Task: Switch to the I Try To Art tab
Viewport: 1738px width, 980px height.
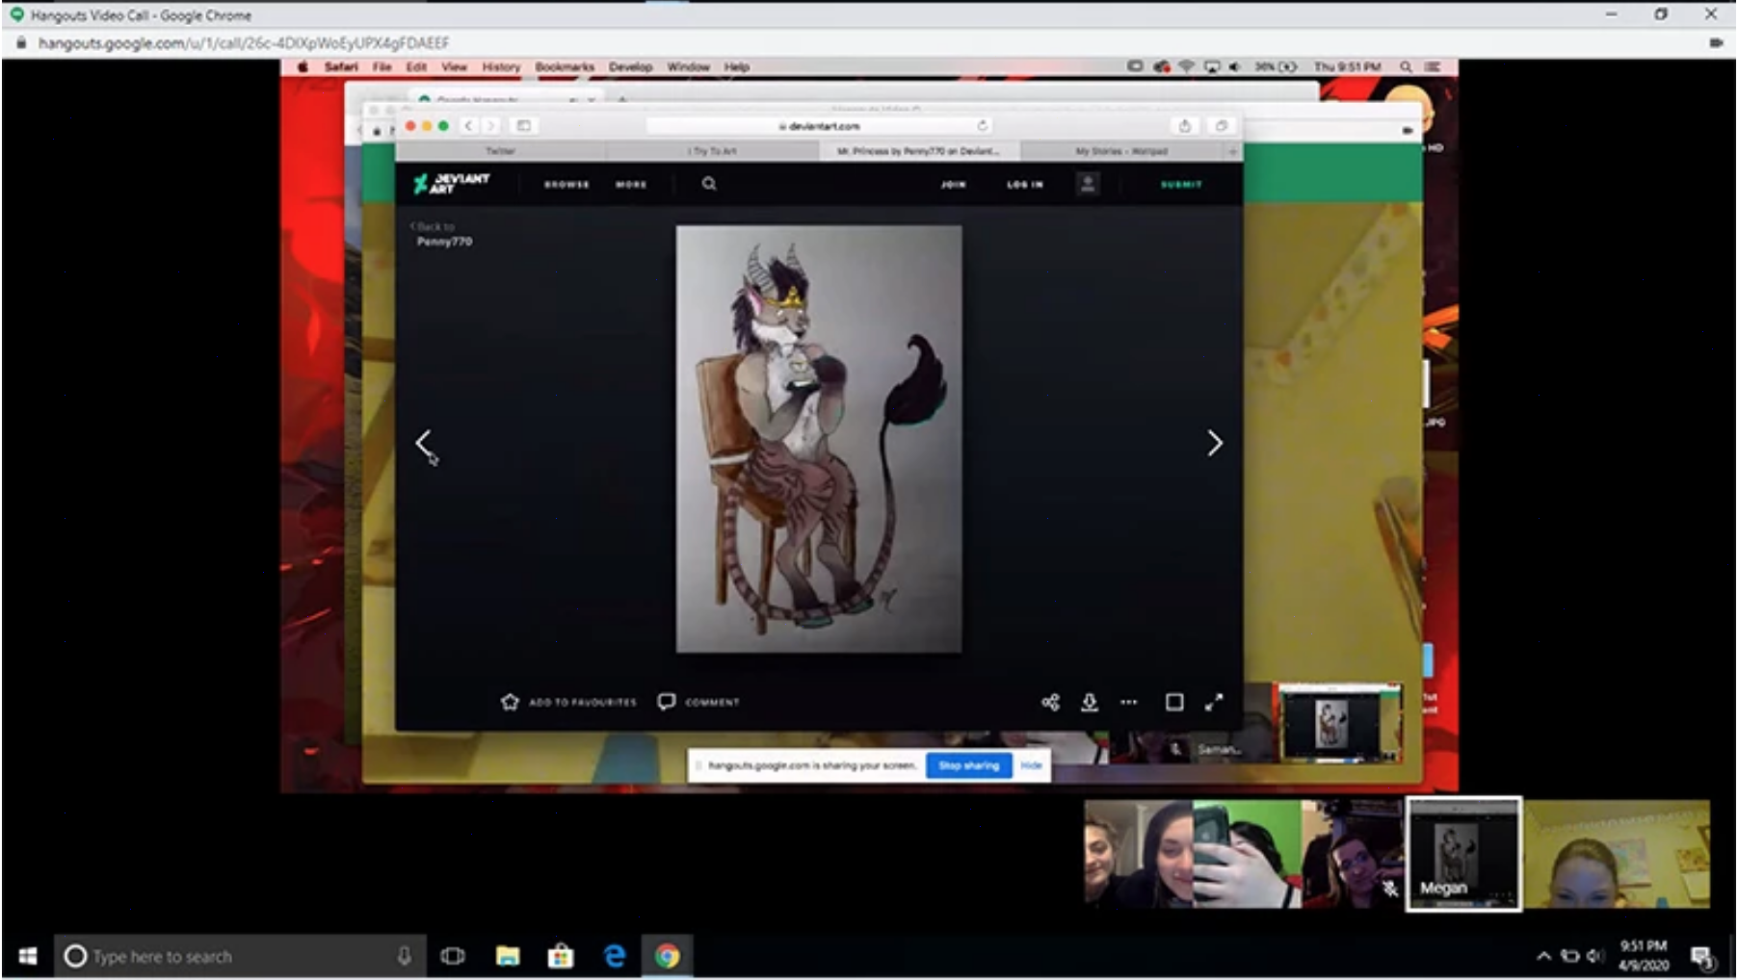Action: click(713, 151)
